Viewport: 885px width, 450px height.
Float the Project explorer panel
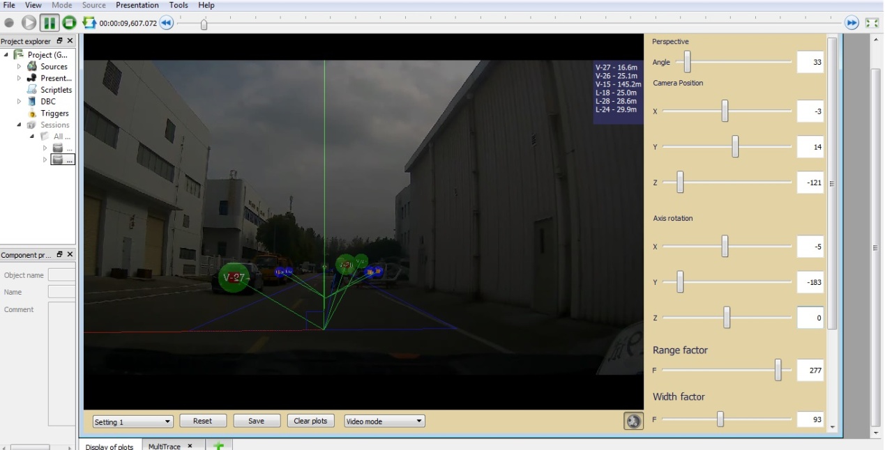click(x=60, y=42)
